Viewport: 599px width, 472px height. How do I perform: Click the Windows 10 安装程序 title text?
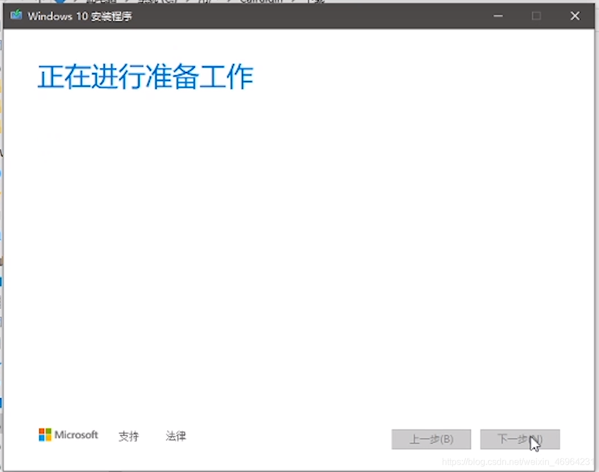pos(80,16)
